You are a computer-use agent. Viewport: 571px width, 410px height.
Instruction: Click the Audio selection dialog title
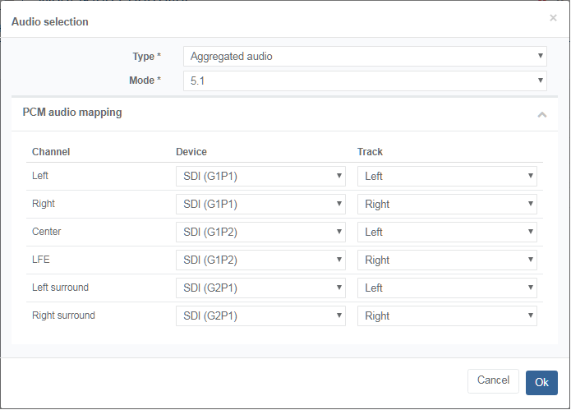click(x=50, y=22)
